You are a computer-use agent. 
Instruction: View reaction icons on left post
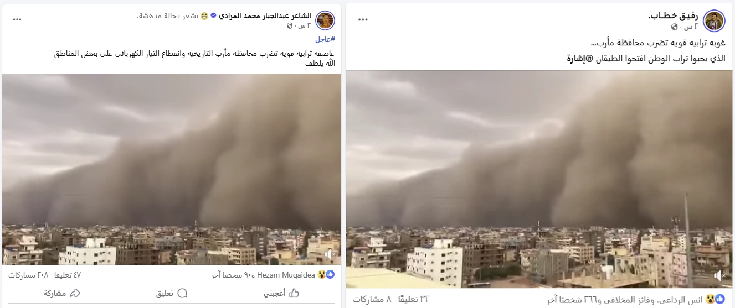coord(325,275)
